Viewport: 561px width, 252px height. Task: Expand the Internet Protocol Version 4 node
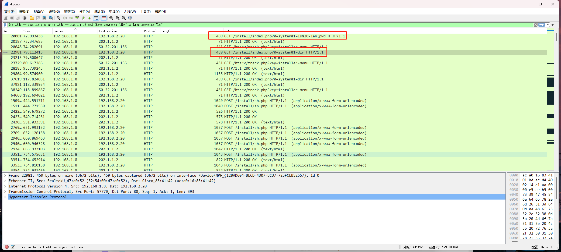[x=5, y=186]
